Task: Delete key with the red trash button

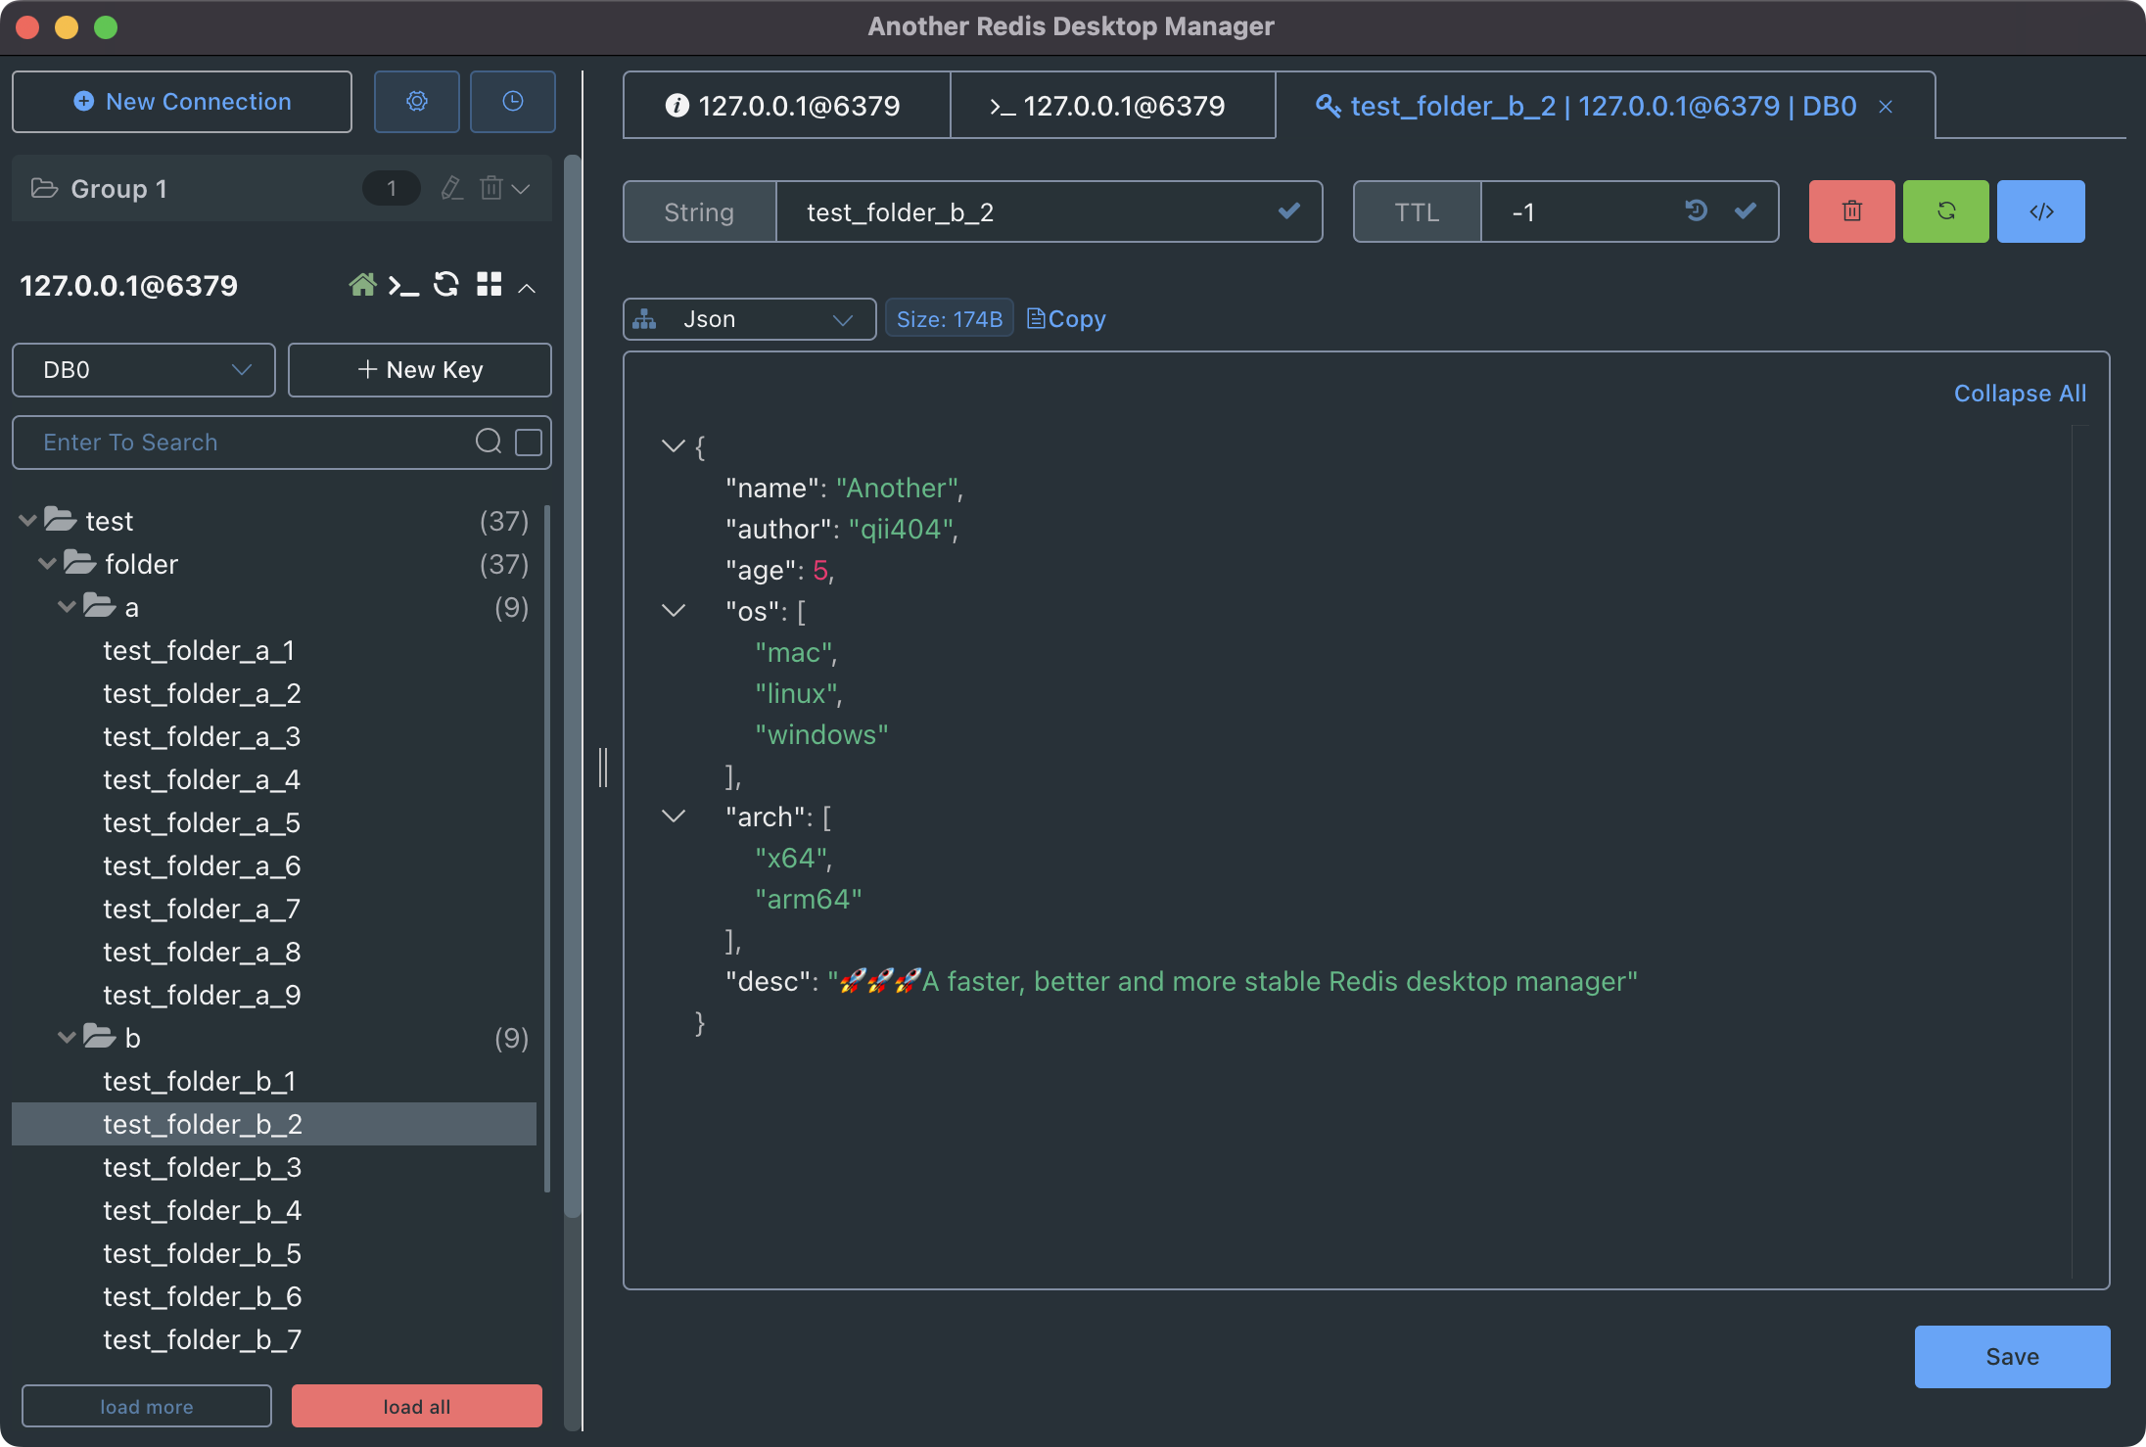Action: pyautogui.click(x=1851, y=211)
